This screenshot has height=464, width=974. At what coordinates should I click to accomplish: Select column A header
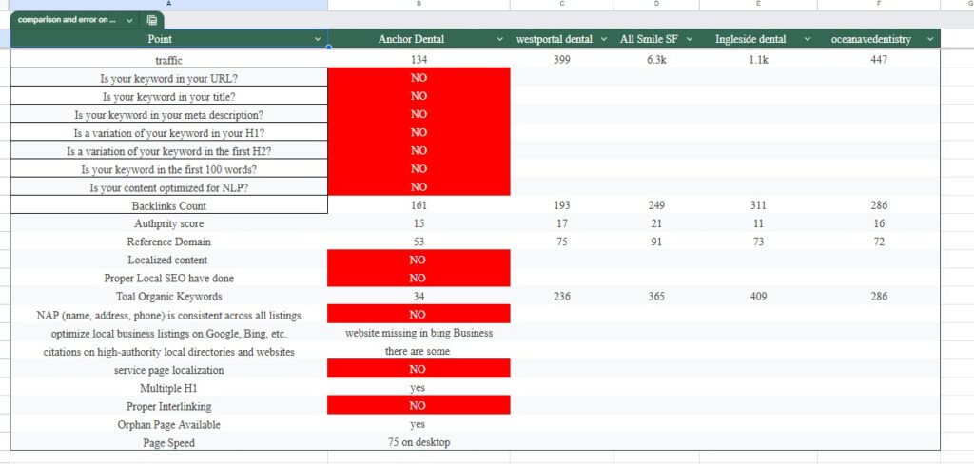[x=168, y=5]
